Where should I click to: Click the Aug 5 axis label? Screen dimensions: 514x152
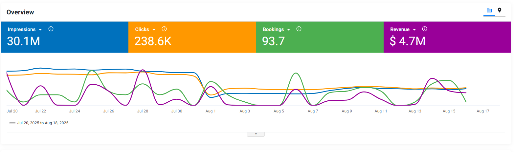[279, 111]
